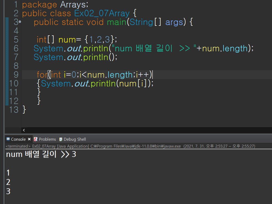Image resolution: width=272 pixels, height=204 pixels.
Task: Click the 'for' keyword on line 9
Action: [42, 75]
